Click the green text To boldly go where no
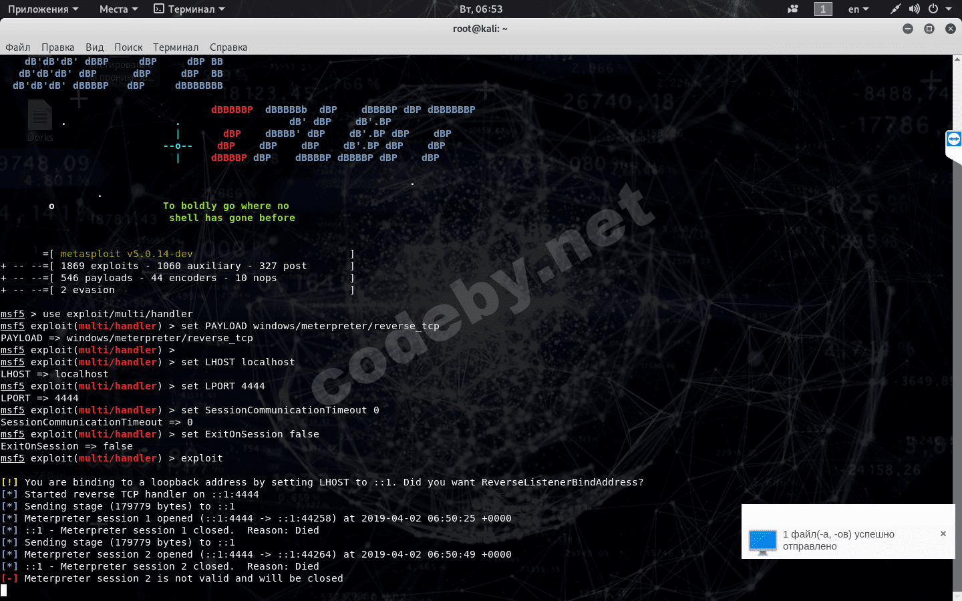The image size is (962, 601). click(x=226, y=206)
